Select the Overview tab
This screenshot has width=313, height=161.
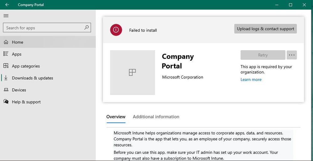pos(116,117)
